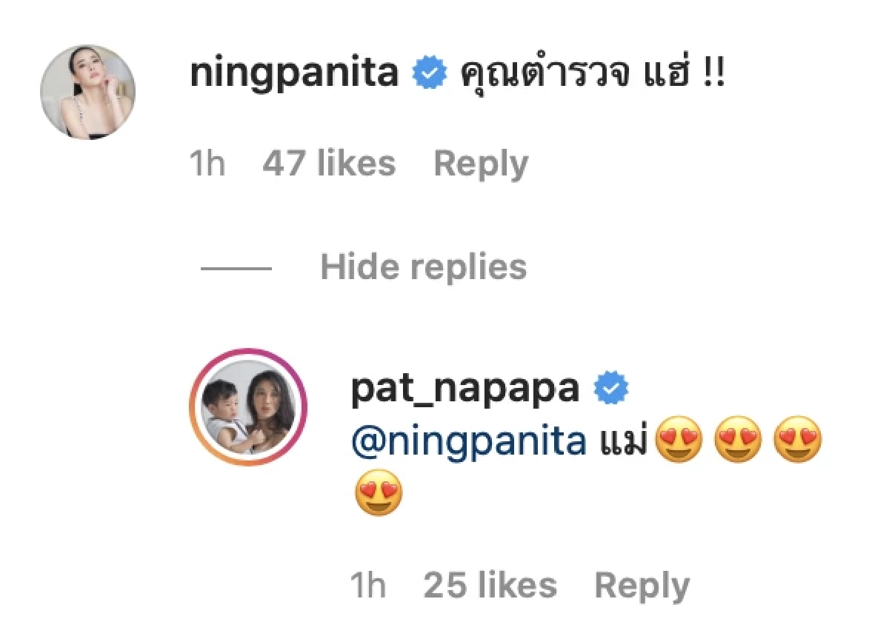Click the last heart-eyes emoji on the first row
889x636 pixels.
tap(798, 440)
